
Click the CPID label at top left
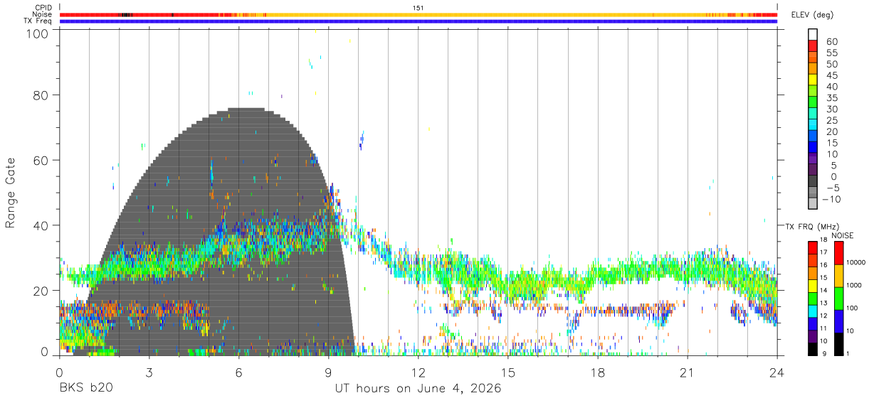point(43,7)
